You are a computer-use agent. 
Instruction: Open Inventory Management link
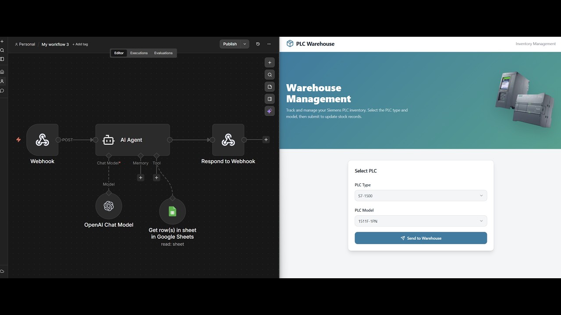536,44
